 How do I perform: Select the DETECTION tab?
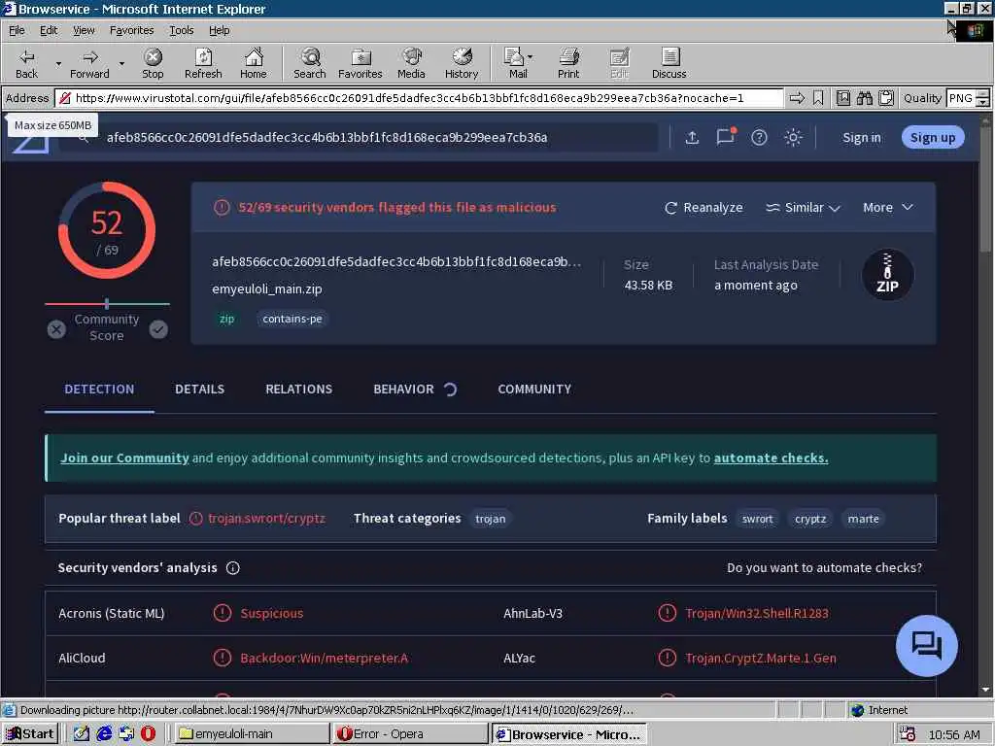(x=99, y=389)
